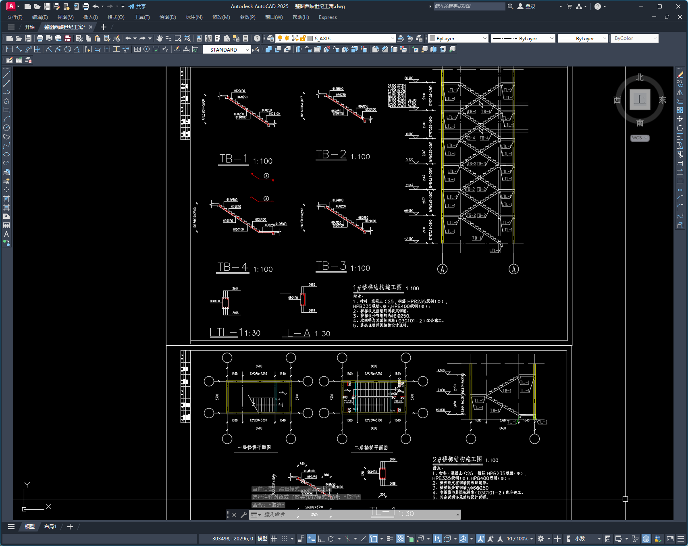This screenshot has height=546, width=688.
Task: Click the new drawing tab plus button
Action: (x=104, y=27)
